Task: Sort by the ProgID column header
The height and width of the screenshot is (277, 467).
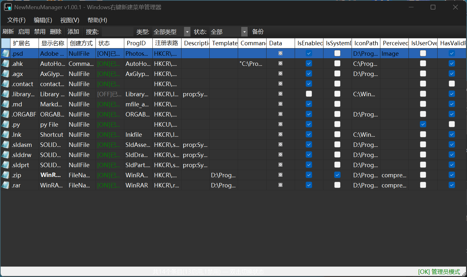Action: coord(138,43)
